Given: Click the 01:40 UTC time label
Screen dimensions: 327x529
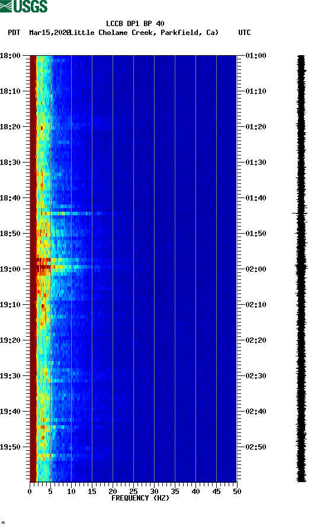Looking at the screenshot, I should pyautogui.click(x=256, y=198).
